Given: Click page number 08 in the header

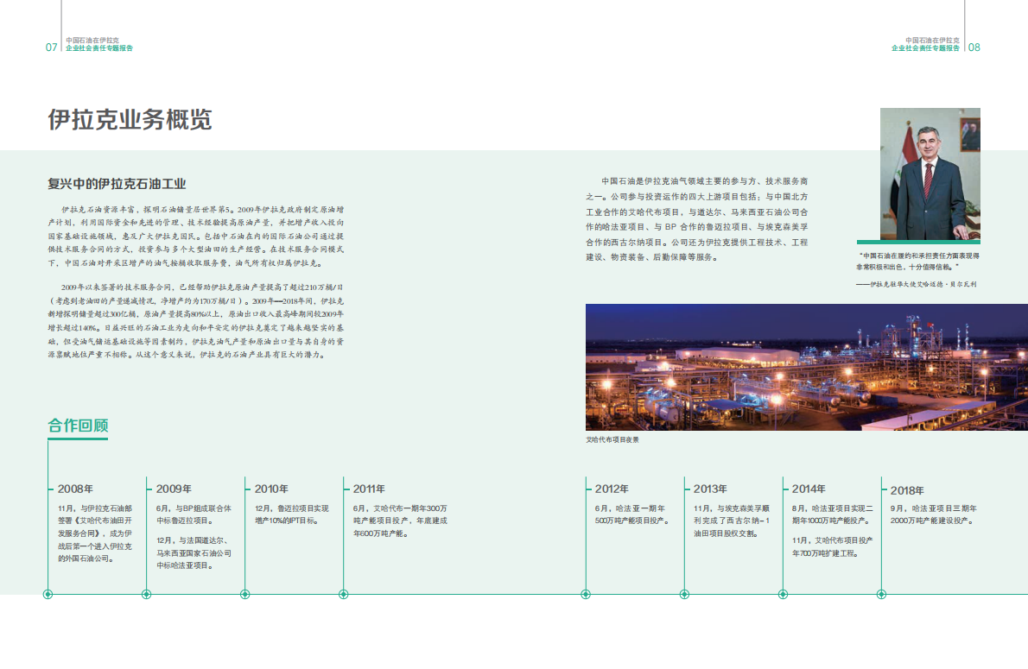Looking at the screenshot, I should pyautogui.click(x=974, y=48).
